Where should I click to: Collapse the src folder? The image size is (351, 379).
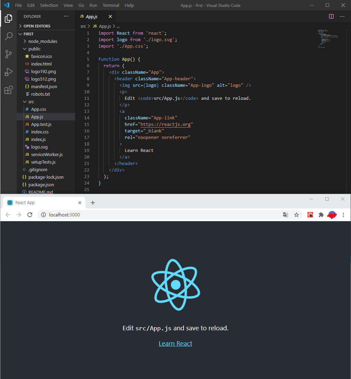tap(46, 102)
